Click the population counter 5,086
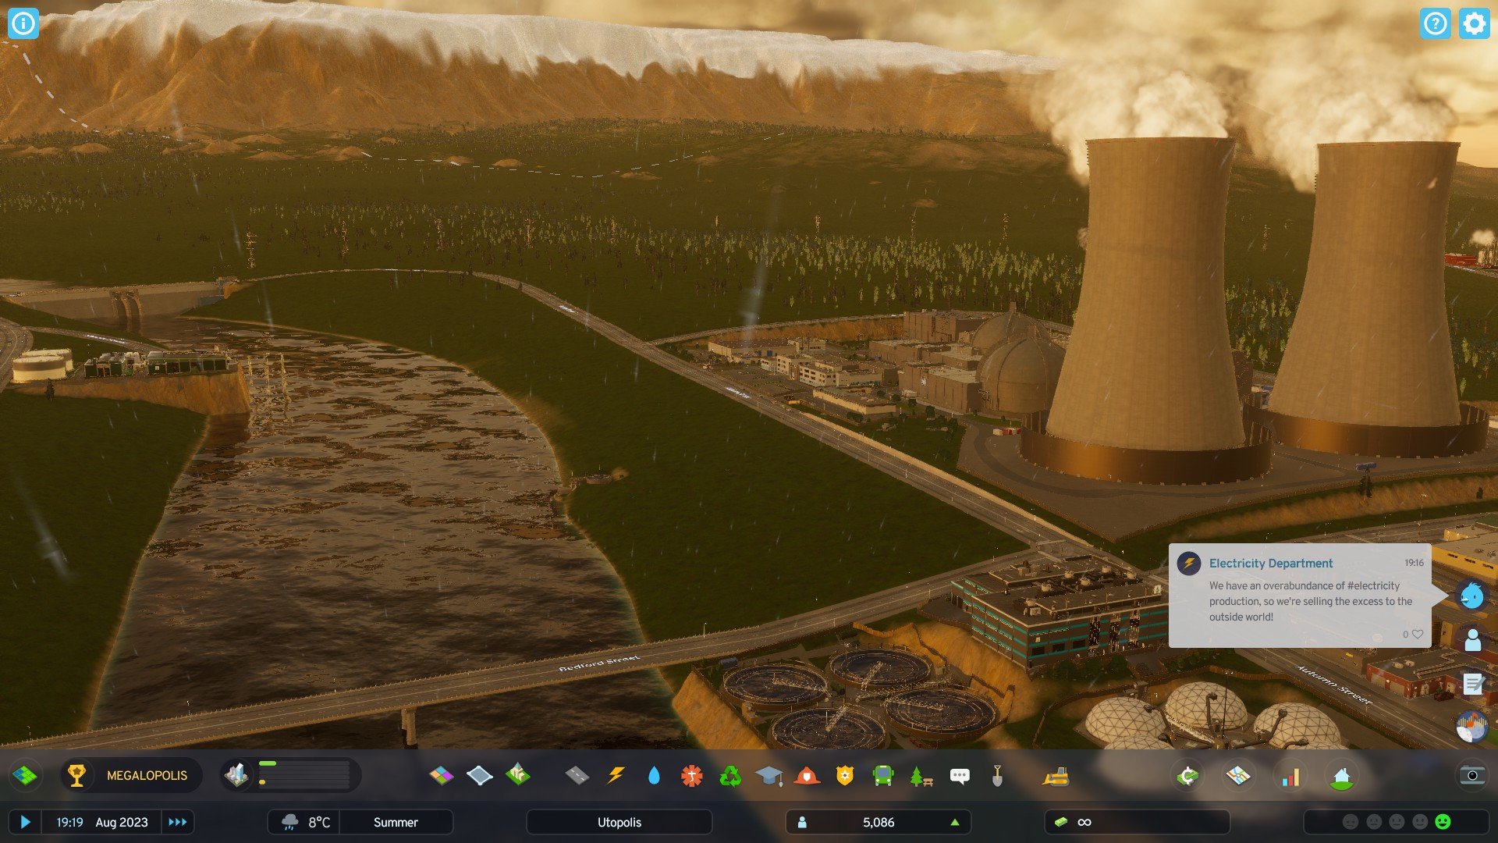This screenshot has height=843, width=1498. click(x=879, y=822)
